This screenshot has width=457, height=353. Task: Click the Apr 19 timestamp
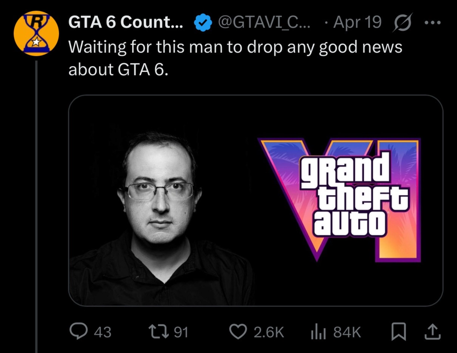(x=357, y=23)
